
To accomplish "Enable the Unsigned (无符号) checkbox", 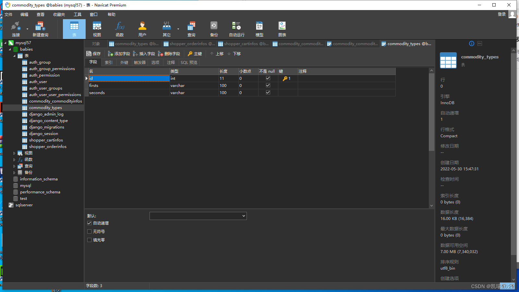I will coord(89,232).
